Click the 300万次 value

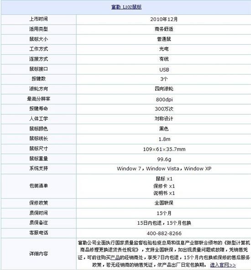point(164,109)
